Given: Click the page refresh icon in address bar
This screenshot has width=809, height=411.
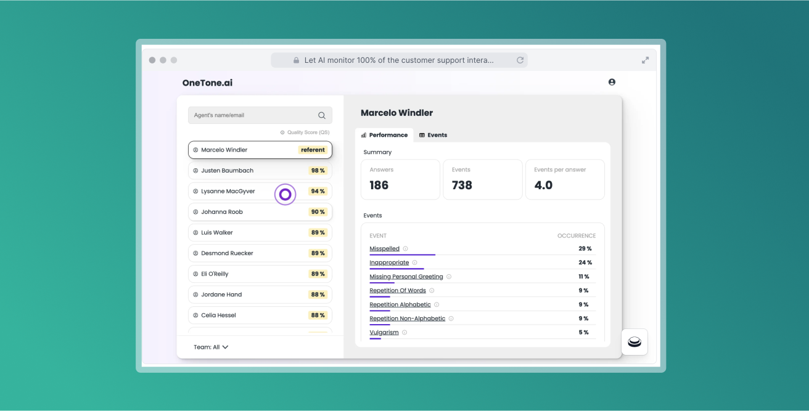Looking at the screenshot, I should [x=520, y=60].
